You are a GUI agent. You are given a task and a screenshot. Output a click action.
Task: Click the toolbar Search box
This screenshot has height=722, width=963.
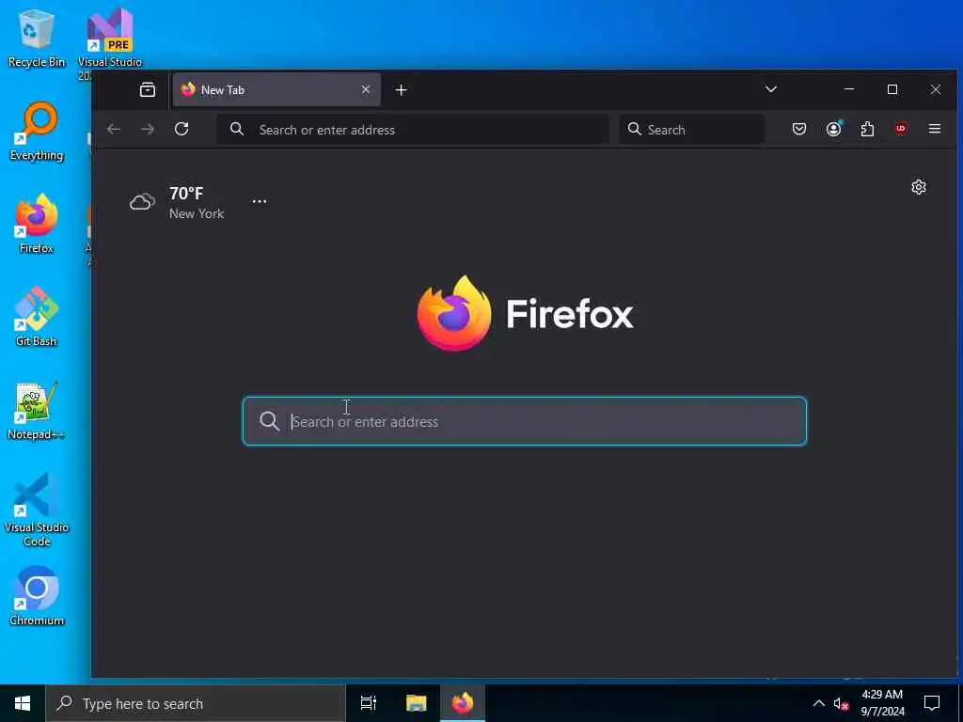pos(692,130)
